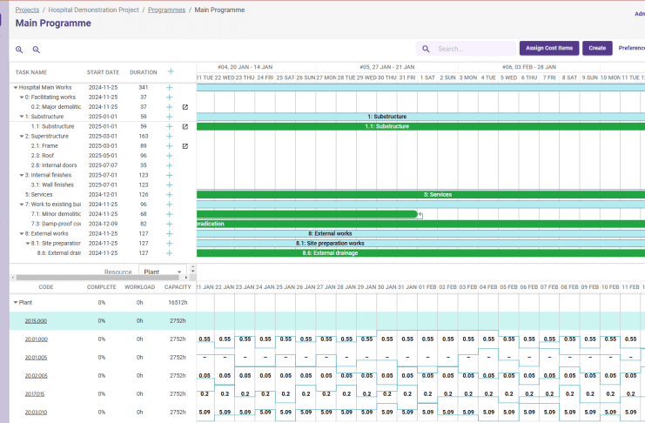Click the plus icon in the task header
Image resolution: width=645 pixels, height=423 pixels.
pos(170,72)
